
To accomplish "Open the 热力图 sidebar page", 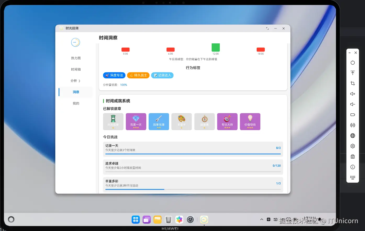I will (x=76, y=58).
